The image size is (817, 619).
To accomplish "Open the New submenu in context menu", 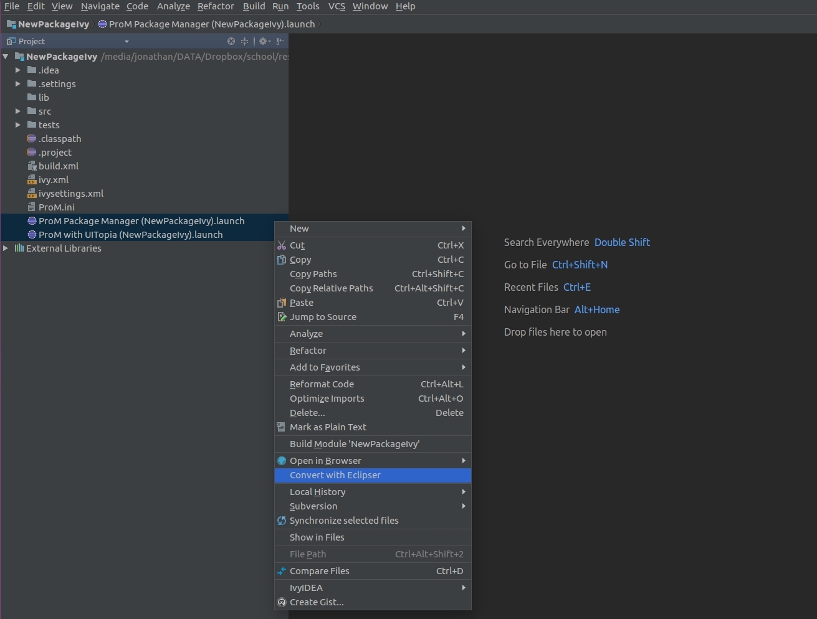I will click(x=373, y=229).
